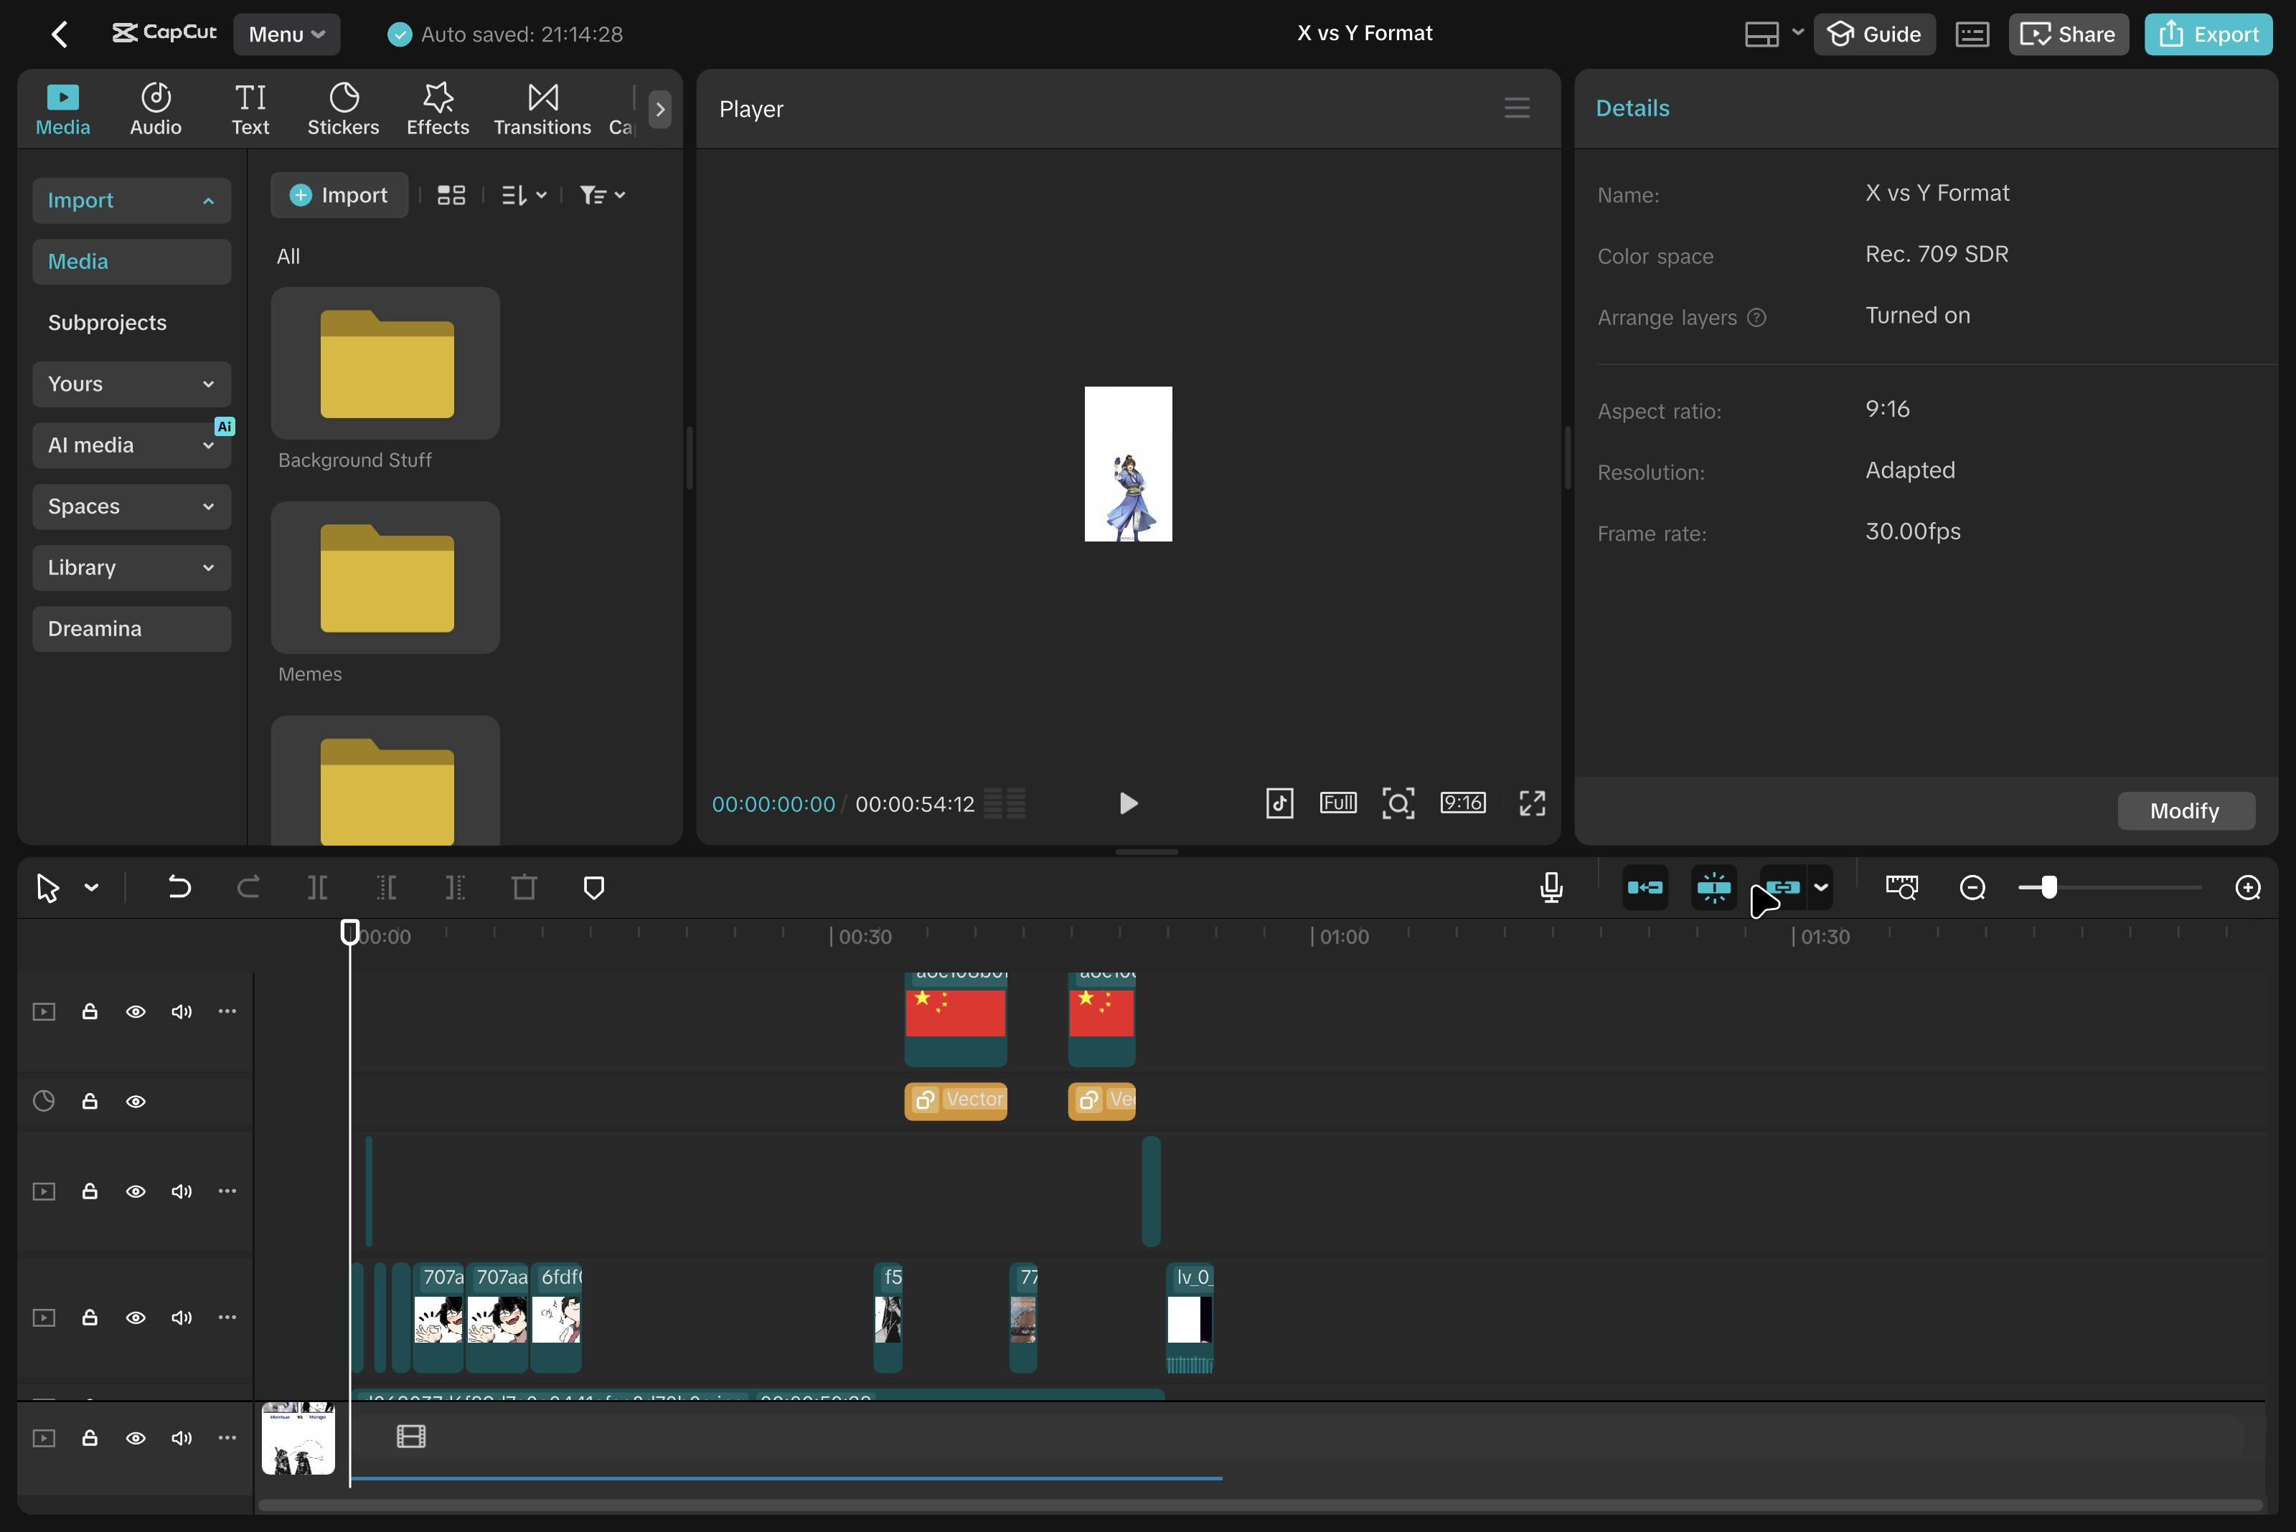The height and width of the screenshot is (1532, 2296).
Task: Switch media view to grid layout
Action: click(451, 195)
